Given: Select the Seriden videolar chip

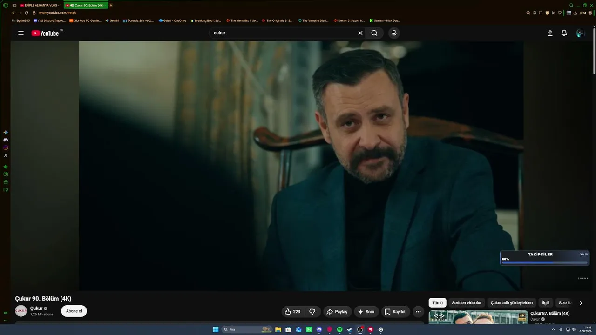Looking at the screenshot, I should (x=467, y=303).
